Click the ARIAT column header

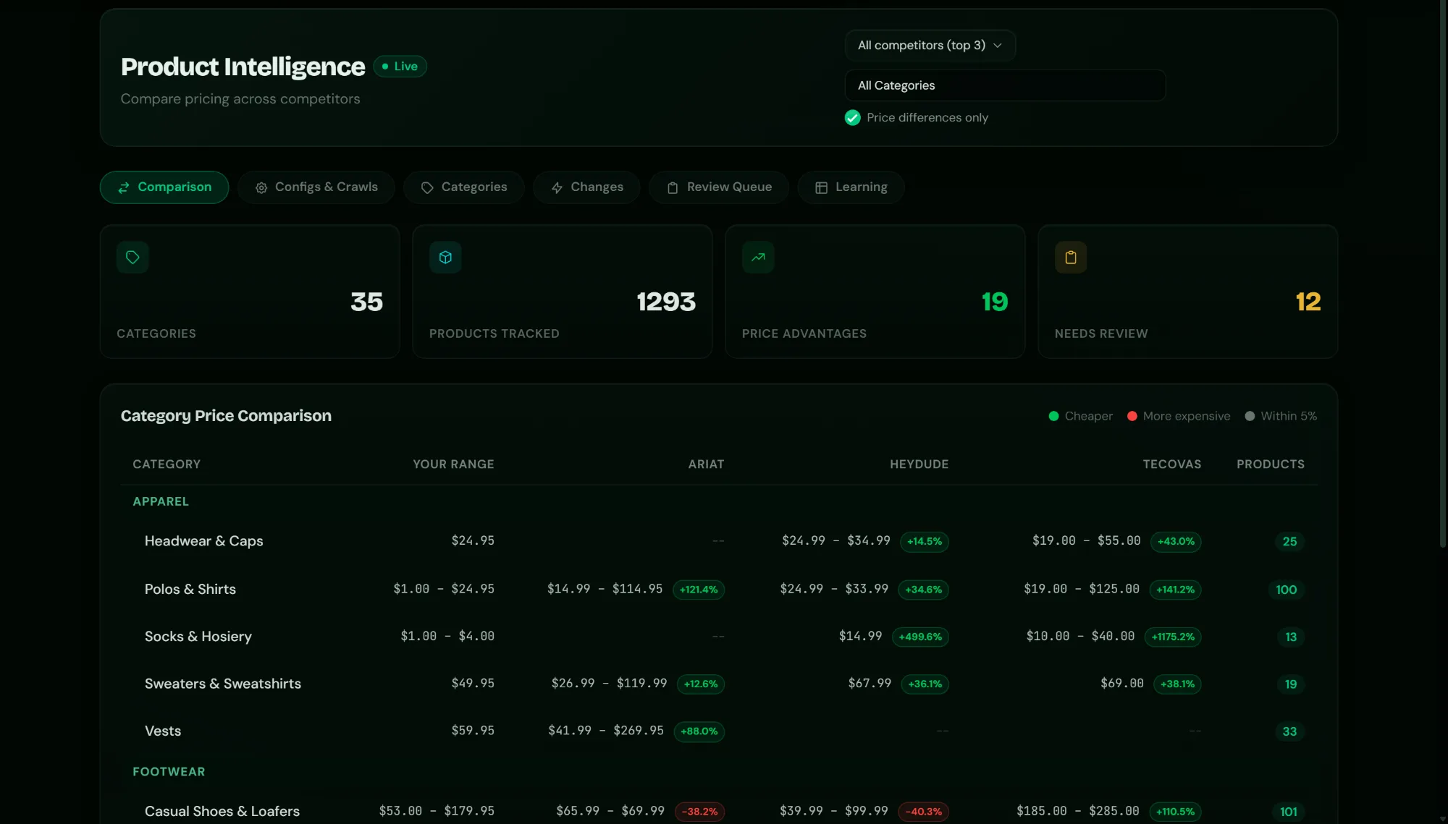click(x=706, y=464)
